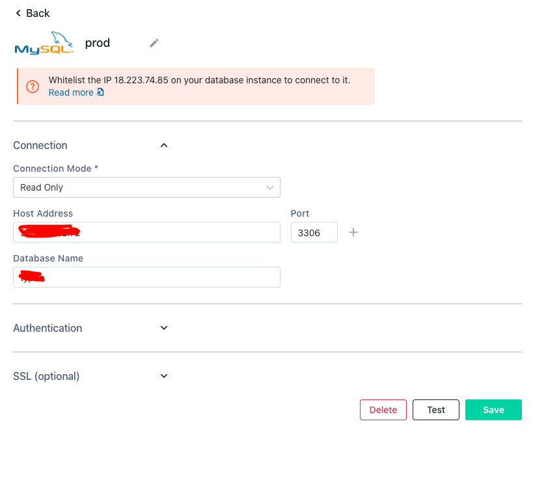The width and height of the screenshot is (533, 484).
Task: Expand the SSL (optional) section
Action: click(164, 376)
